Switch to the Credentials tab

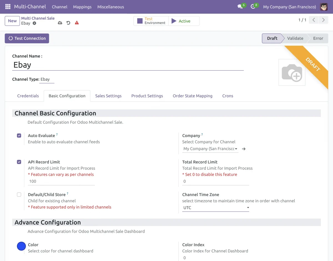pyautogui.click(x=28, y=96)
